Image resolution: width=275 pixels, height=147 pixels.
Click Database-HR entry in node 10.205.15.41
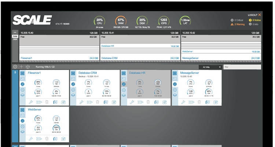tap(140, 46)
